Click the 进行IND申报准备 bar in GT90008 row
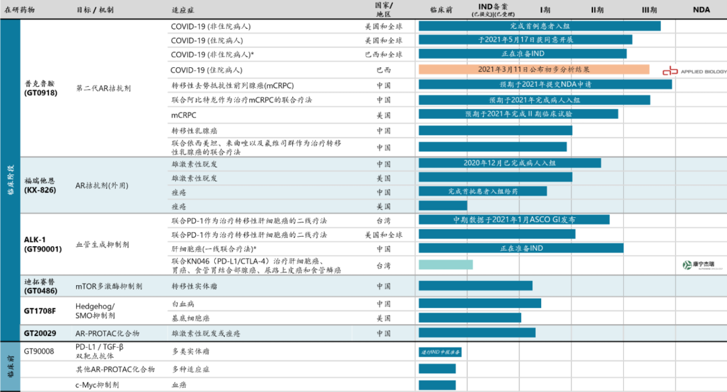The width and height of the screenshot is (727, 392). click(440, 352)
